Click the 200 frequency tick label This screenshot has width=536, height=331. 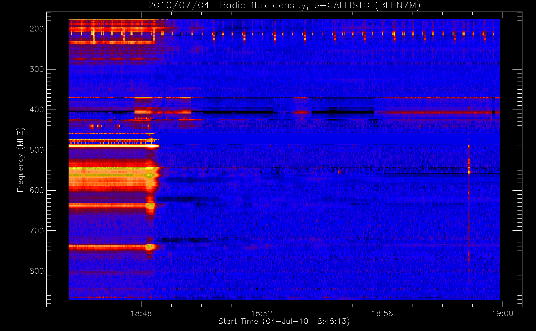37,29
